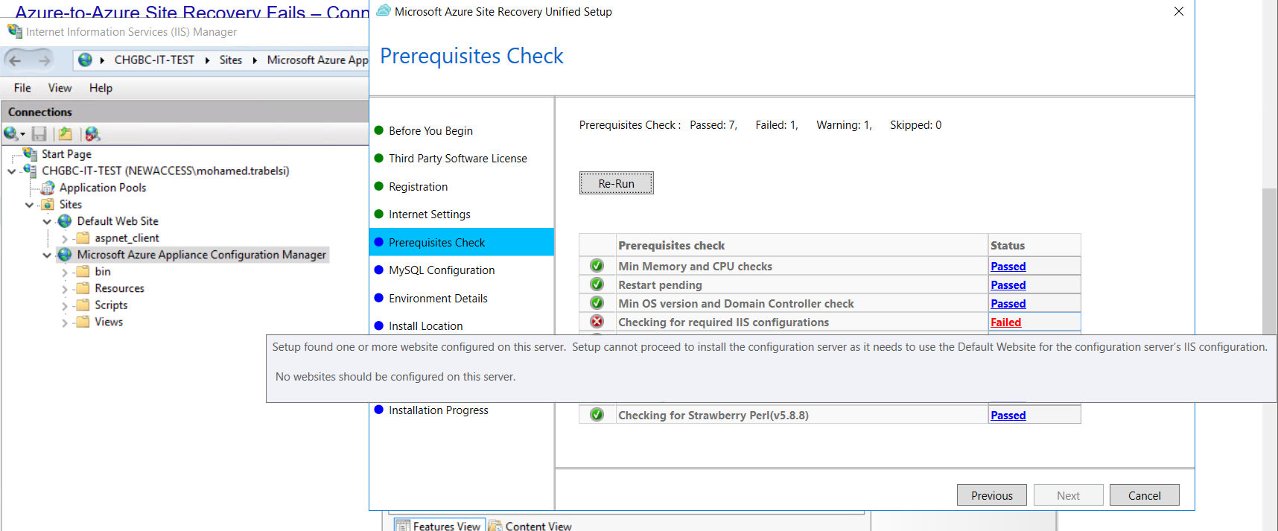The height and width of the screenshot is (531, 1278).
Task: Click the Features View icon
Action: click(403, 526)
